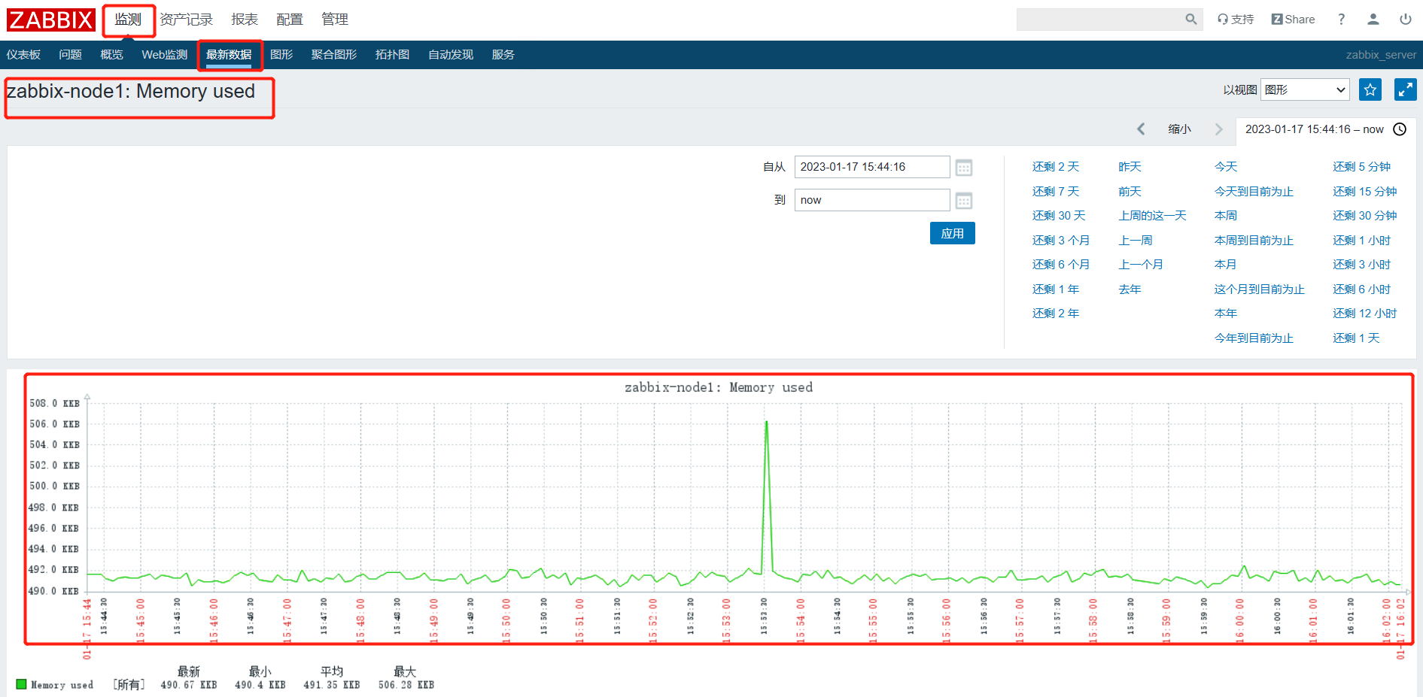Open the 图形 view dropdown
The width and height of the screenshot is (1423, 697).
pyautogui.click(x=1304, y=89)
